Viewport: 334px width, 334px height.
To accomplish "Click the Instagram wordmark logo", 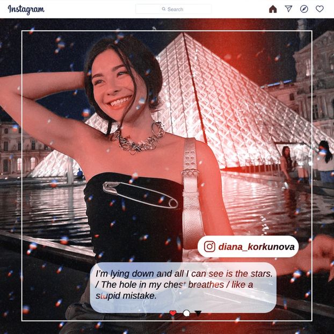I will point(26,10).
